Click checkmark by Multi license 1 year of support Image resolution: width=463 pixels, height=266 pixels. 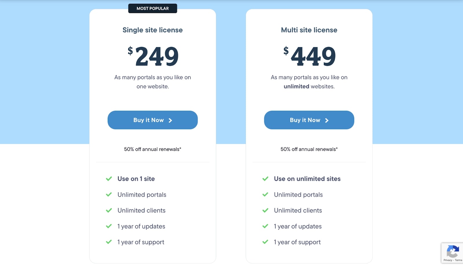[265, 242]
